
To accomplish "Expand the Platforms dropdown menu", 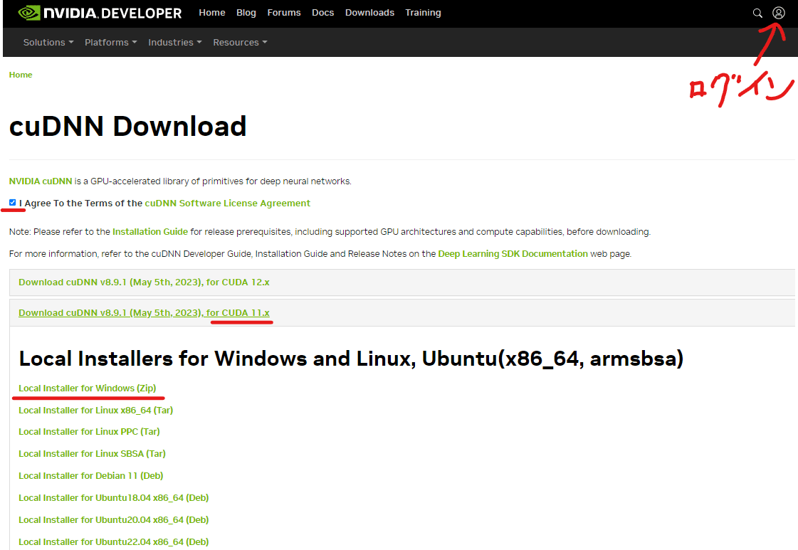I will coord(110,42).
